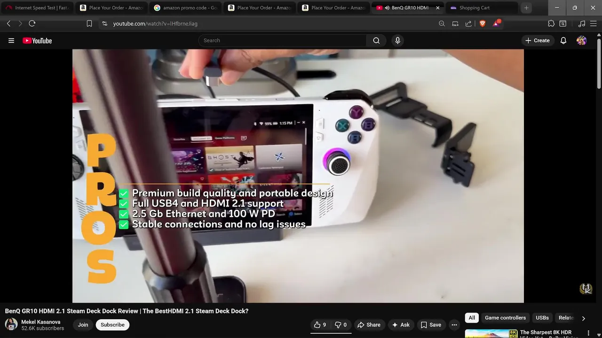The width and height of the screenshot is (602, 338).
Task: Open the account avatar menu
Action: [x=582, y=40]
